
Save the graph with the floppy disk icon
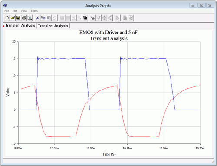tap(18, 18)
